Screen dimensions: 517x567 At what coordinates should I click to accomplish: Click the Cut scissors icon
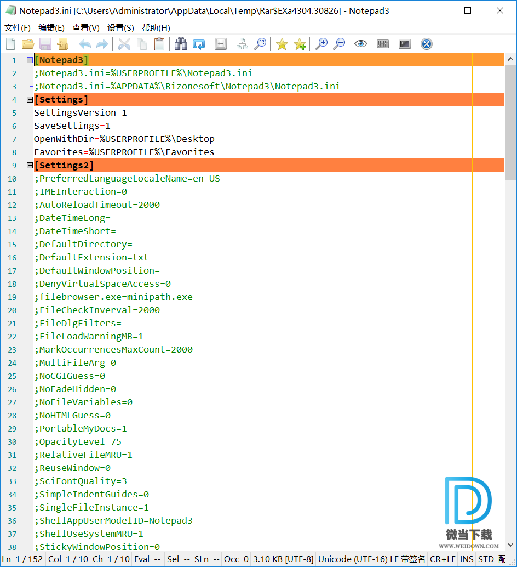(124, 44)
